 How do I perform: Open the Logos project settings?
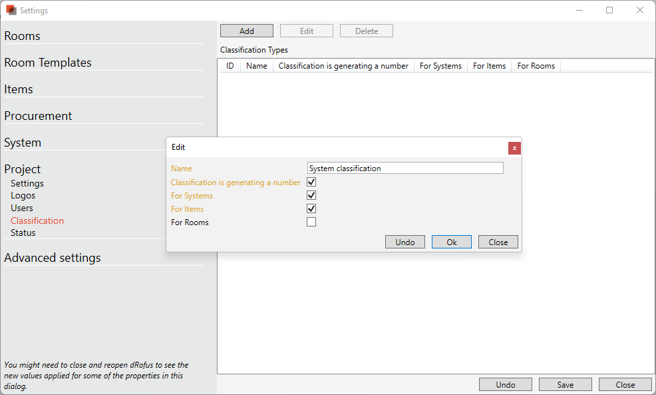click(x=23, y=195)
